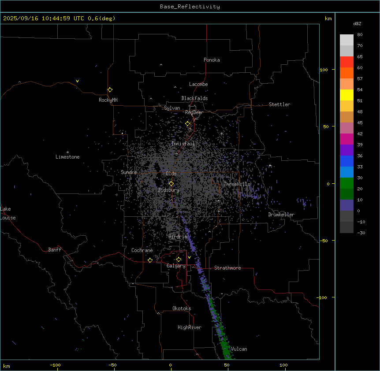Select the yellow diamond marker below RedDeer
Image resolution: width=380 pixels, height=371 pixels.
(187, 124)
